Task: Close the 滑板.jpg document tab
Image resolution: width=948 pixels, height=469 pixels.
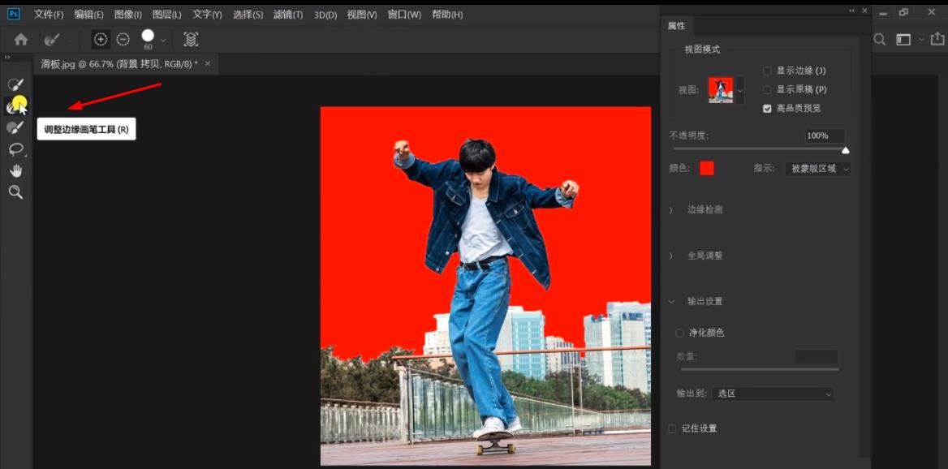Action: (208, 63)
